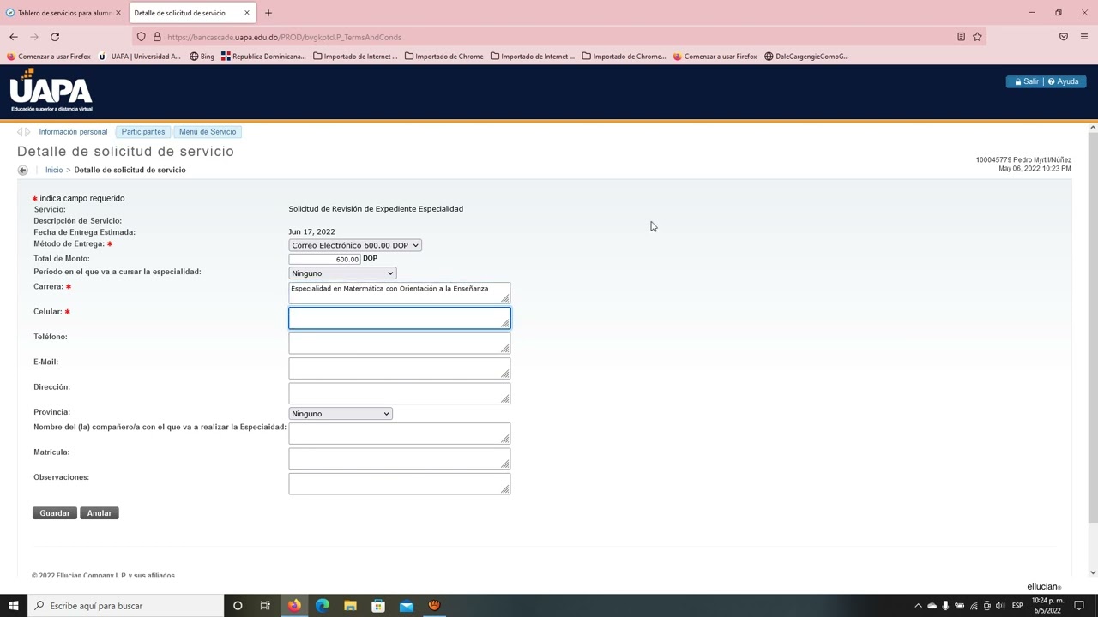1098x617 pixels.
Task: Click in the Observaciones field
Action: tap(400, 484)
